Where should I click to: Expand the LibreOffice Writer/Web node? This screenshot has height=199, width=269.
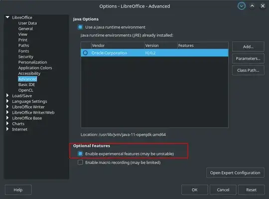pyautogui.click(x=7, y=112)
